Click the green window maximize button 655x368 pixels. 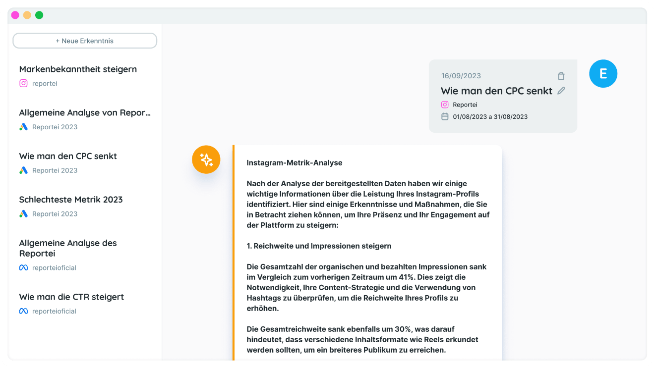point(39,15)
